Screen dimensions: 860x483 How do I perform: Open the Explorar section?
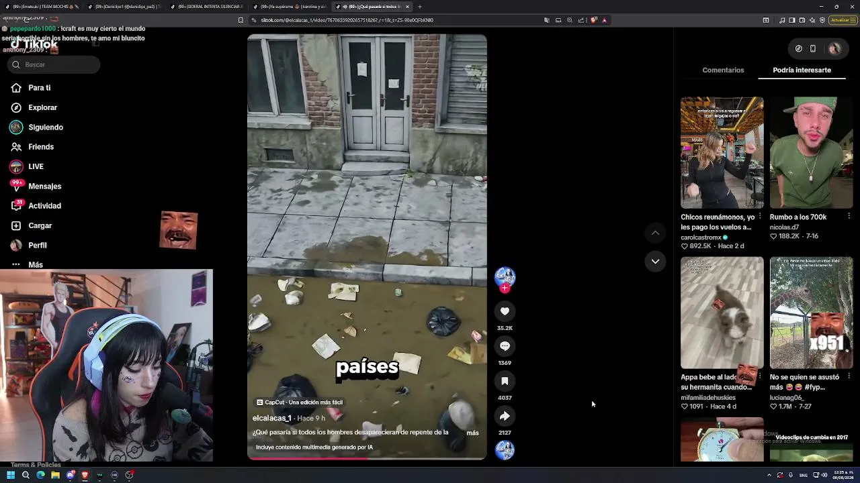coord(42,107)
